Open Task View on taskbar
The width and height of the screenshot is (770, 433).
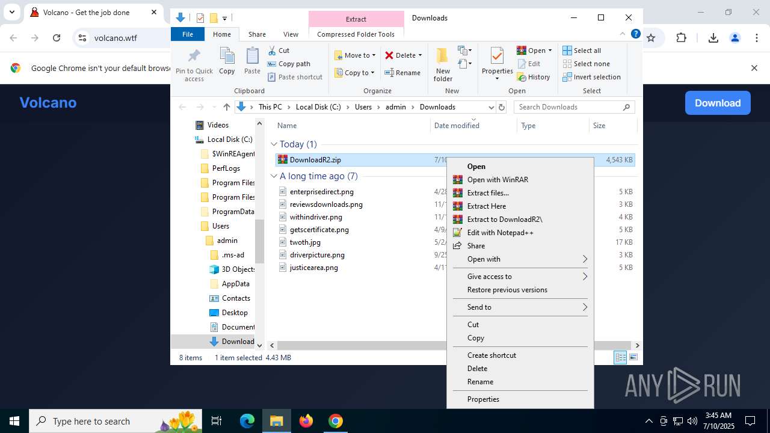pyautogui.click(x=217, y=421)
